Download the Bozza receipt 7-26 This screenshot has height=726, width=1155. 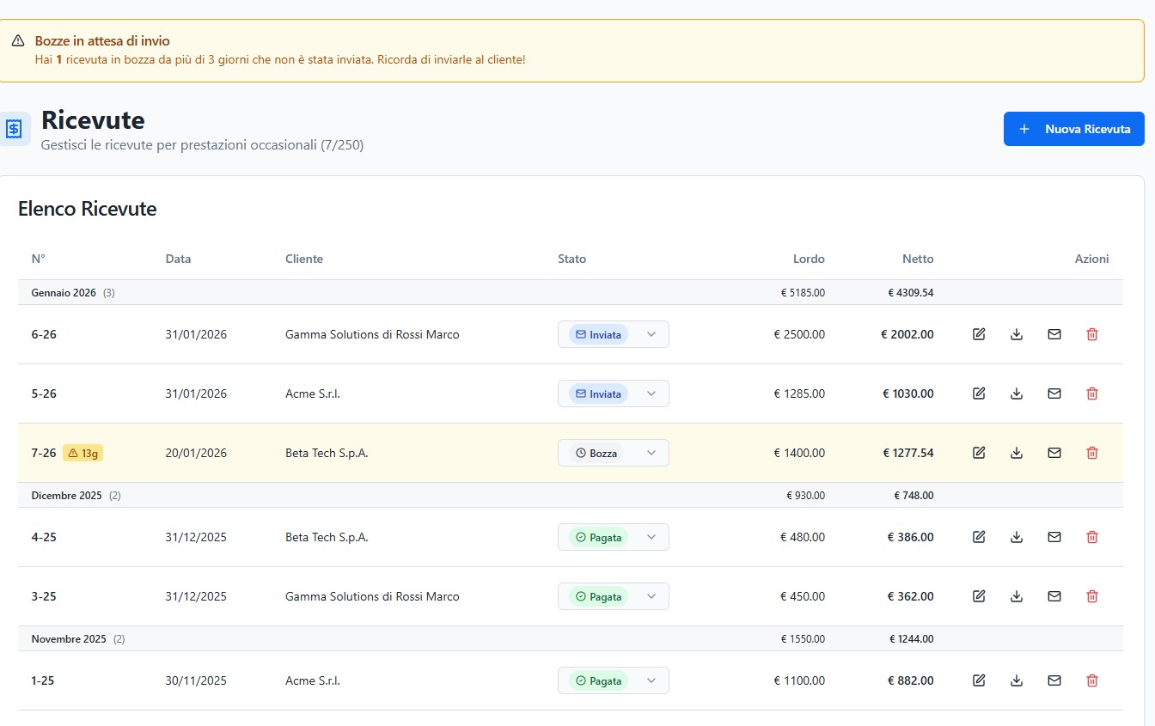coord(1017,453)
